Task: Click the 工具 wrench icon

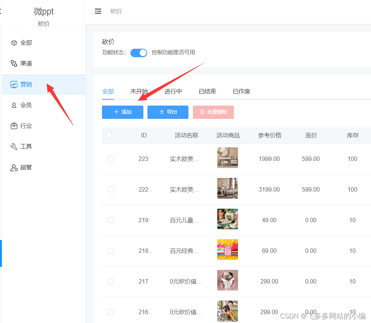Action: pos(14,147)
